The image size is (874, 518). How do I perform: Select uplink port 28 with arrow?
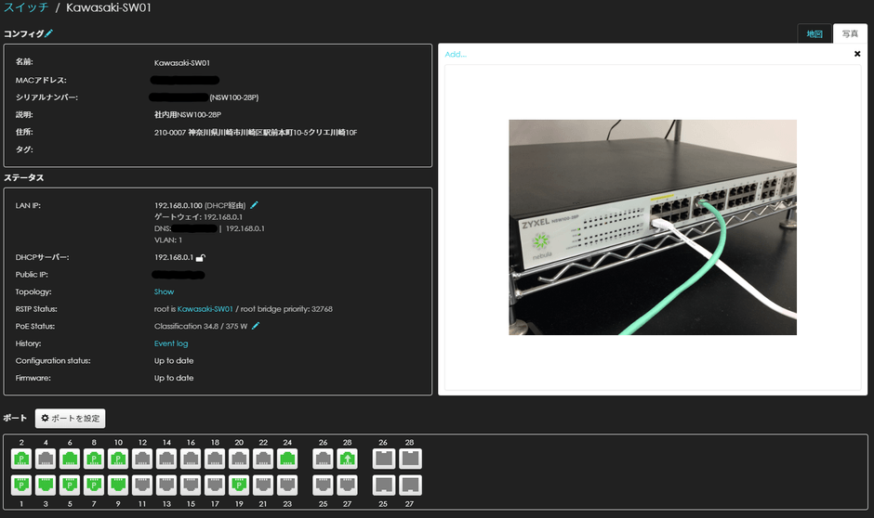(347, 459)
